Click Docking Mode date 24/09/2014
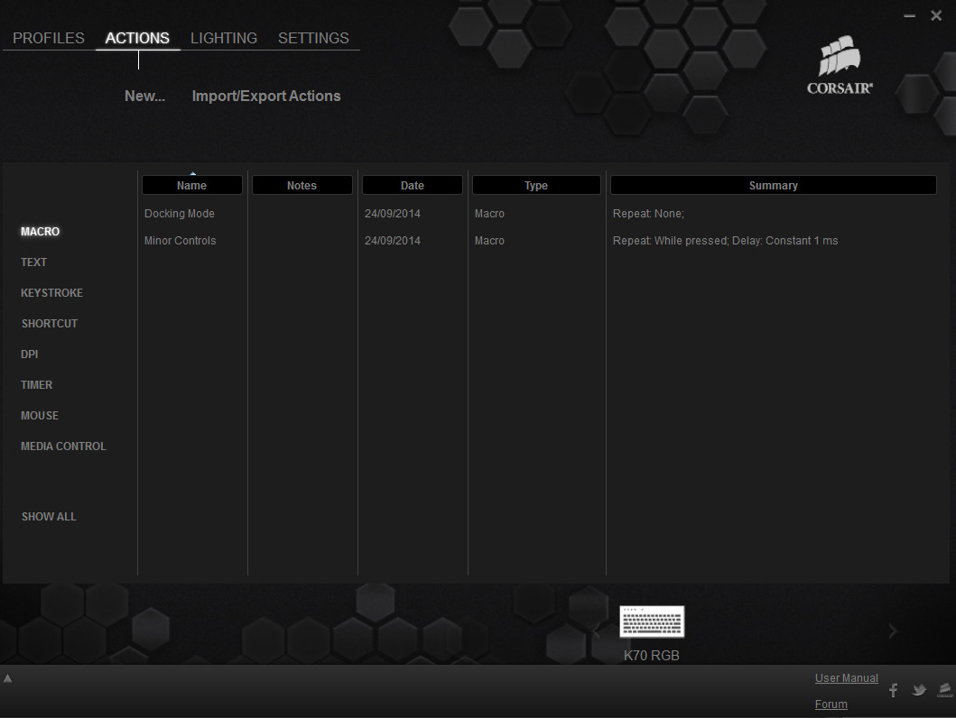 pyautogui.click(x=393, y=214)
